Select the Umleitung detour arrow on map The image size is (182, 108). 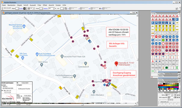click(x=114, y=86)
